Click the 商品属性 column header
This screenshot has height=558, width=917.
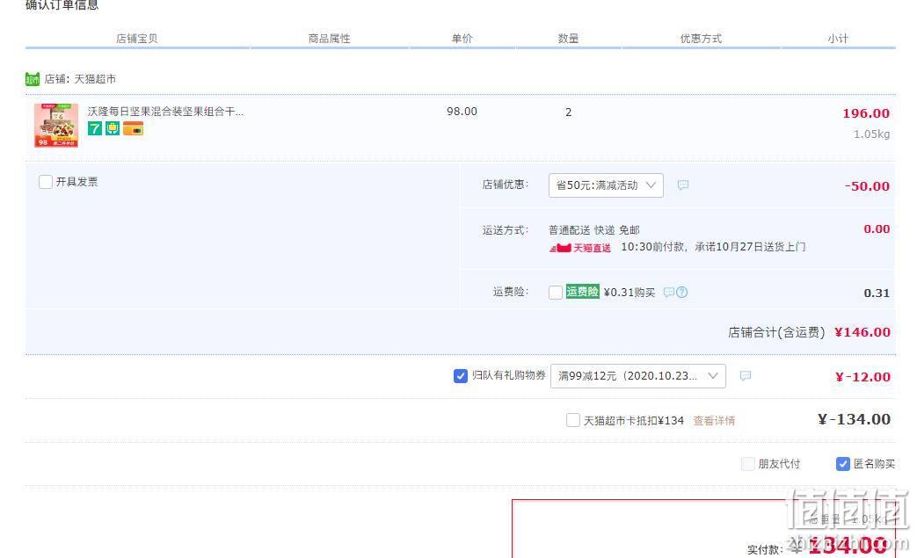tap(329, 39)
